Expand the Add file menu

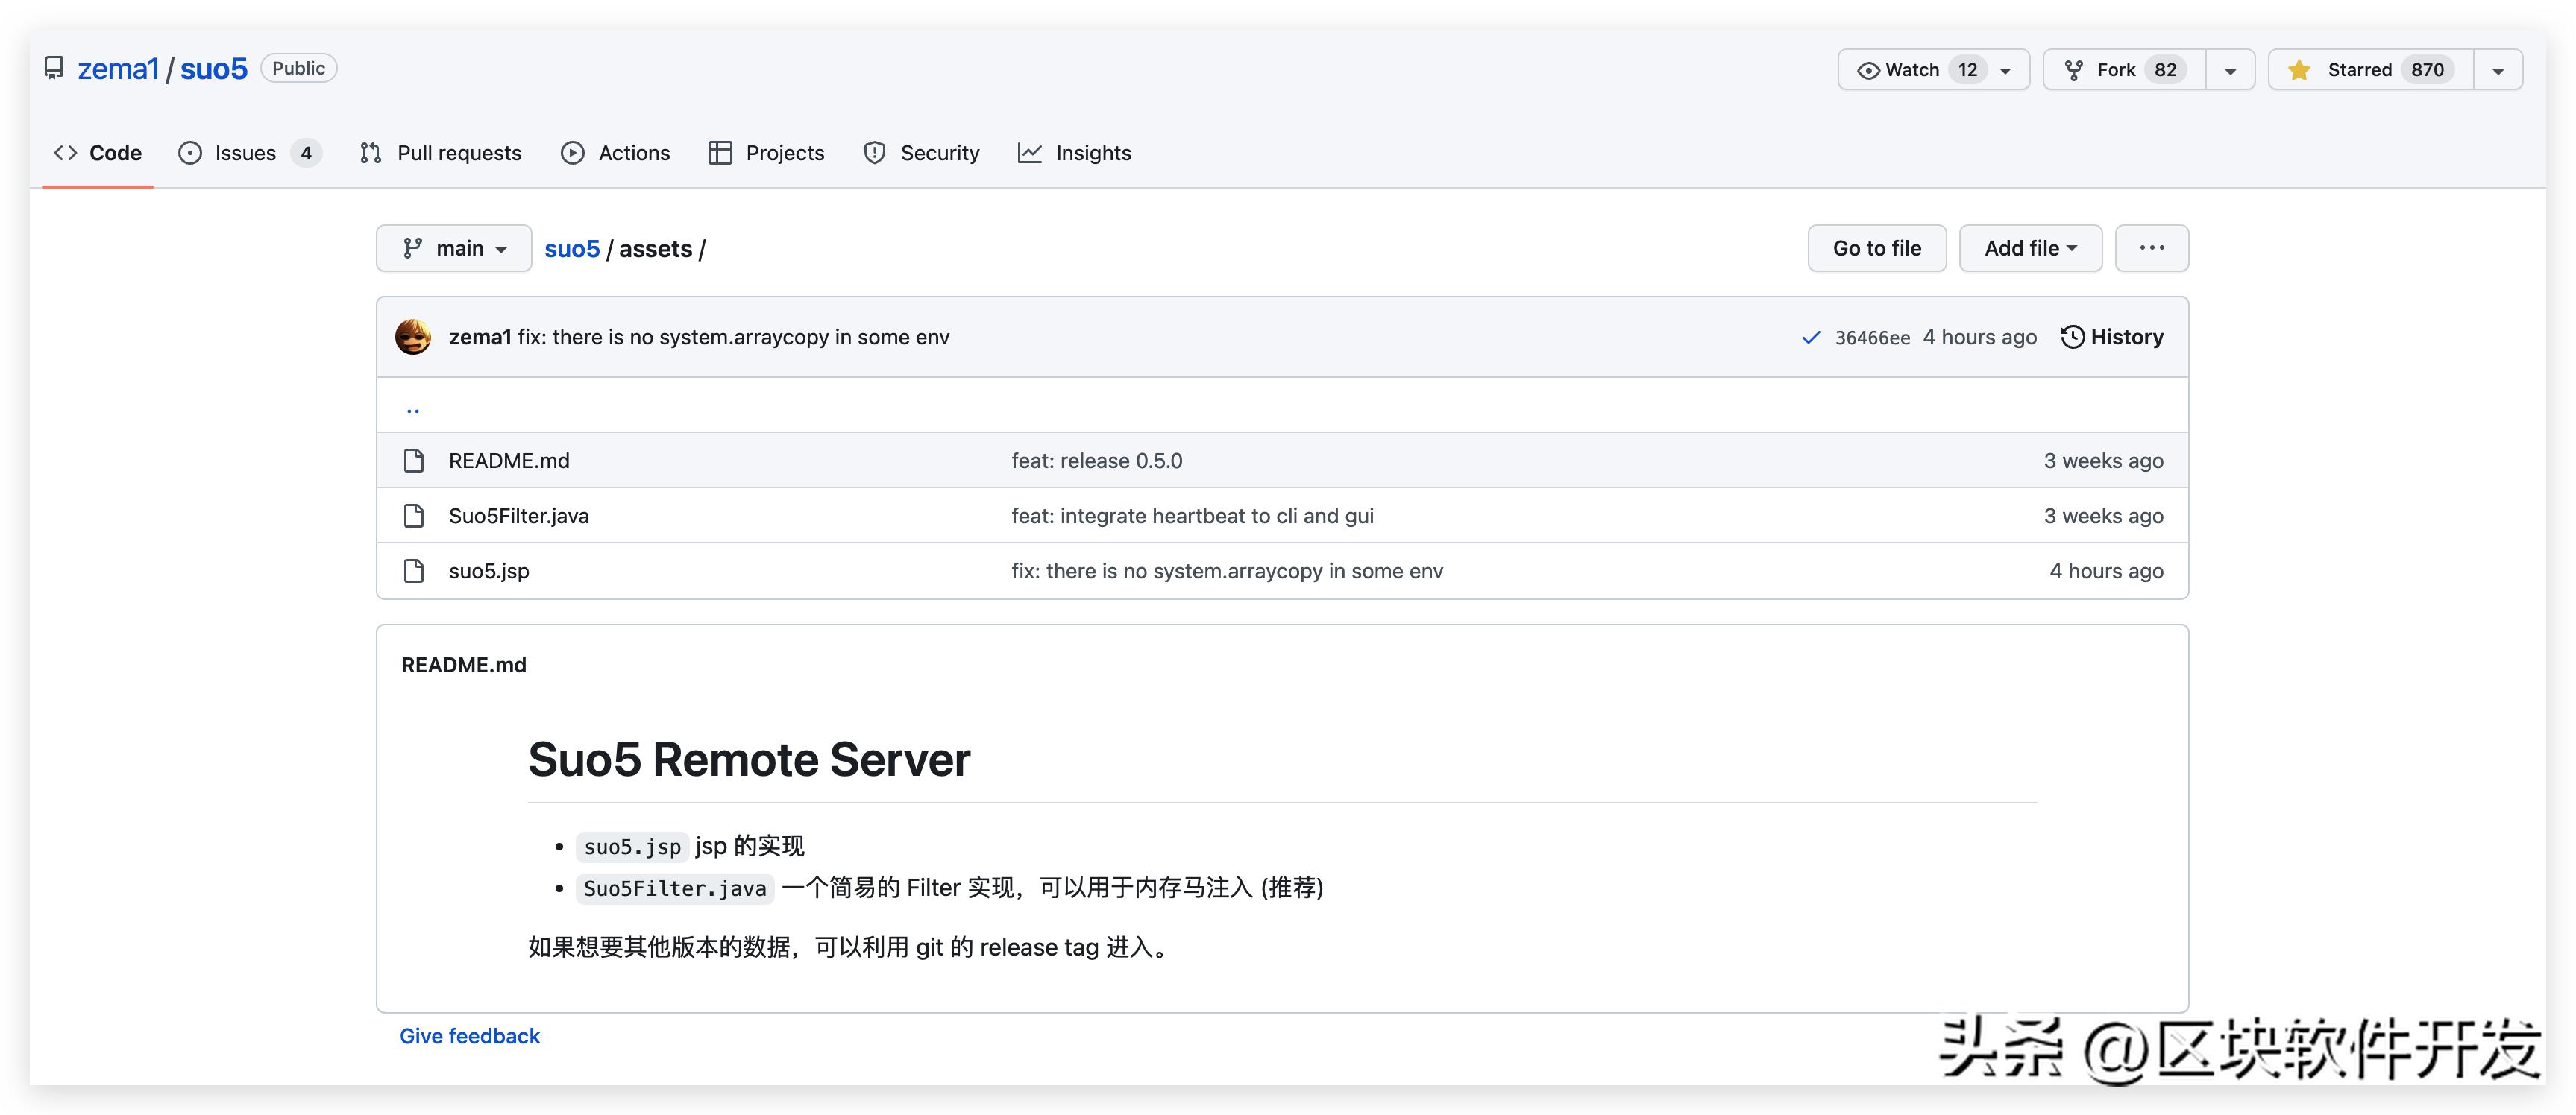click(x=2030, y=247)
